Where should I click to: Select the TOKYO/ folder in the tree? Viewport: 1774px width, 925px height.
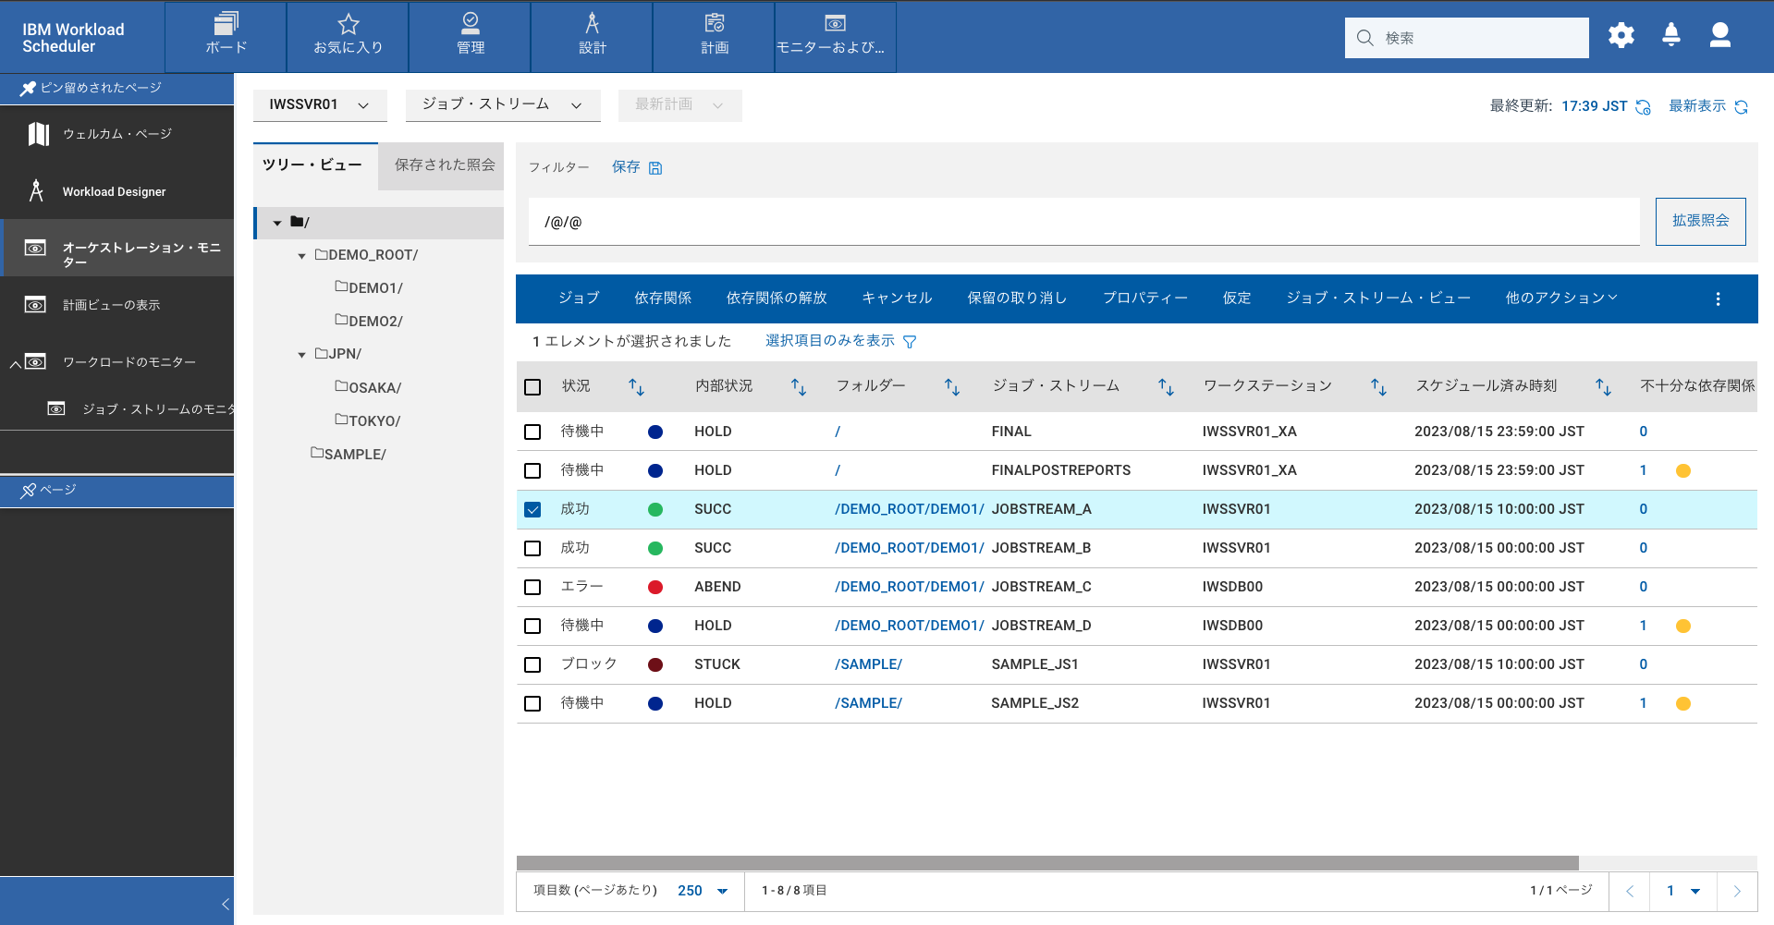pyautogui.click(x=368, y=420)
